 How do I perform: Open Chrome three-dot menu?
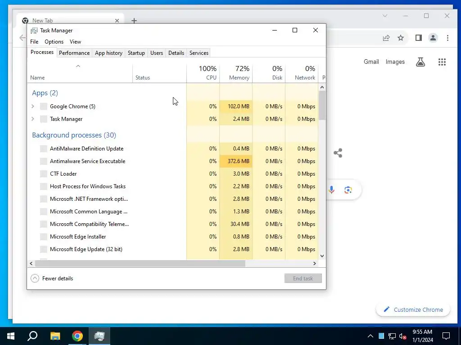(447, 38)
